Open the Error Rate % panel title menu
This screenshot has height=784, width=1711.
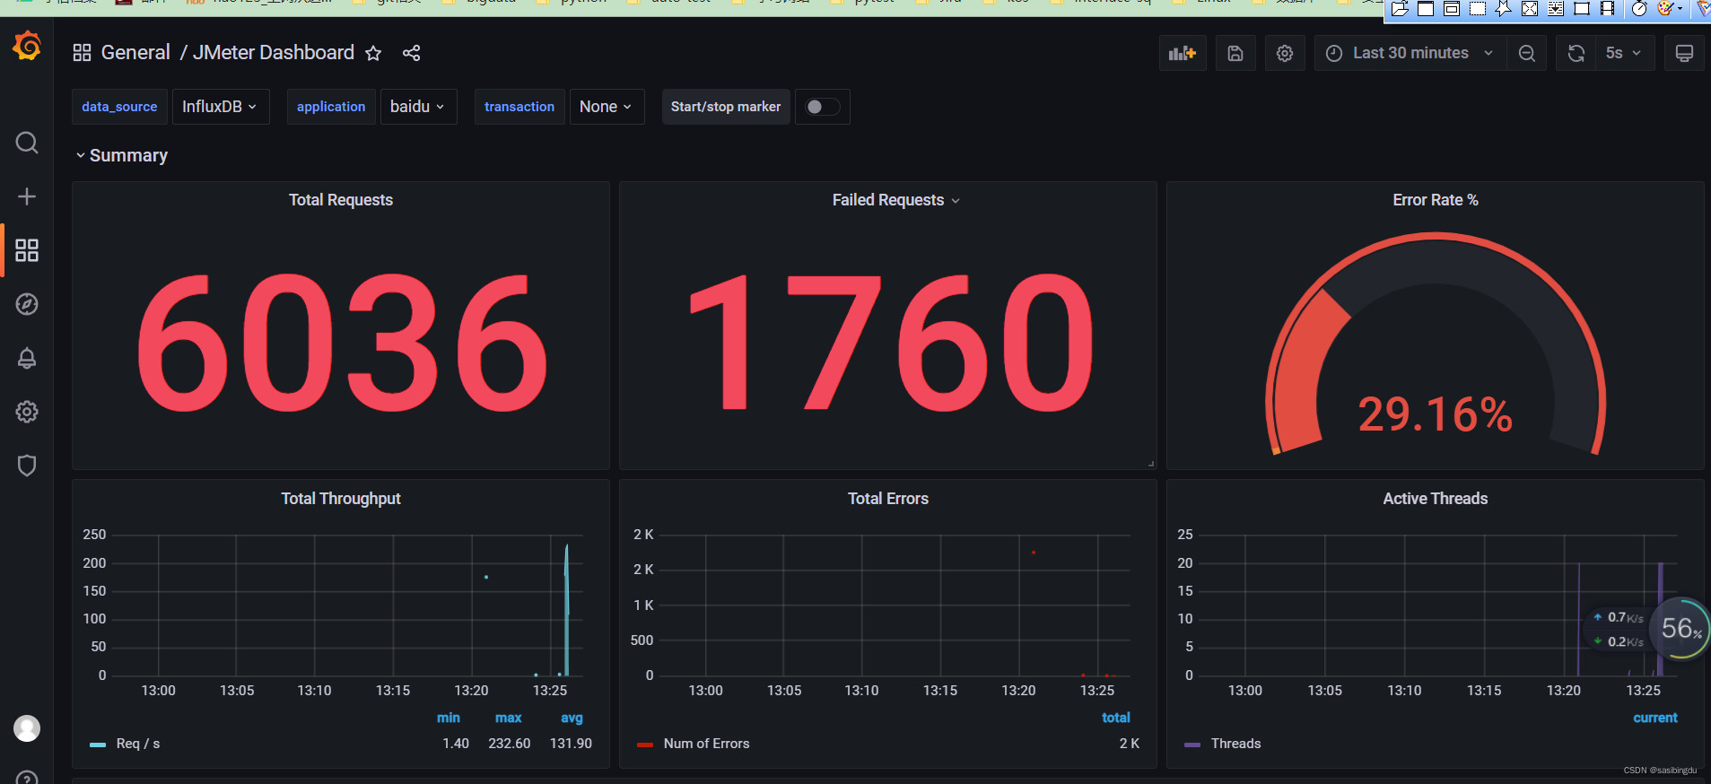1435,200
